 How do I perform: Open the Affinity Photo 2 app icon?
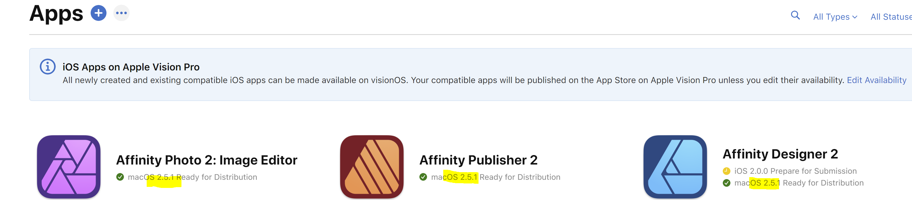[69, 166]
